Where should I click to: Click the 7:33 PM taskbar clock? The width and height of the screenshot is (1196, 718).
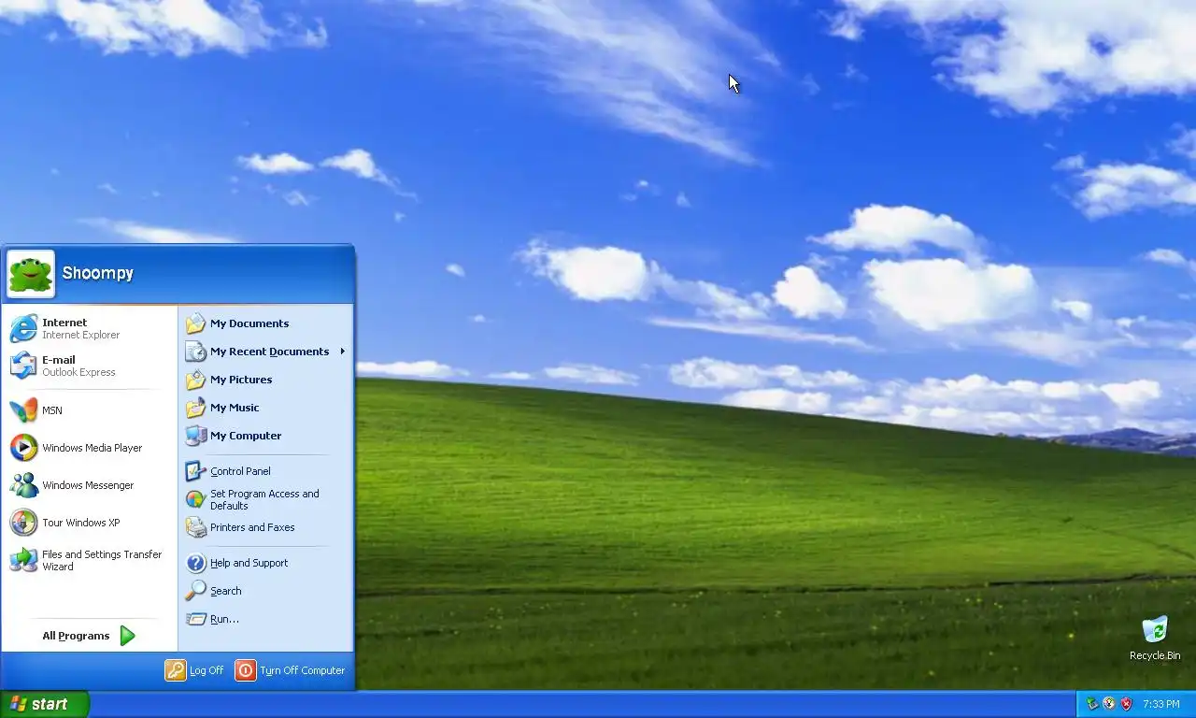pyautogui.click(x=1161, y=704)
